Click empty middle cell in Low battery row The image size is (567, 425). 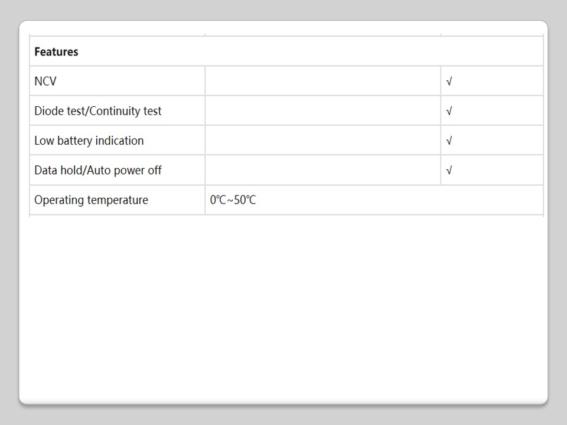click(322, 140)
